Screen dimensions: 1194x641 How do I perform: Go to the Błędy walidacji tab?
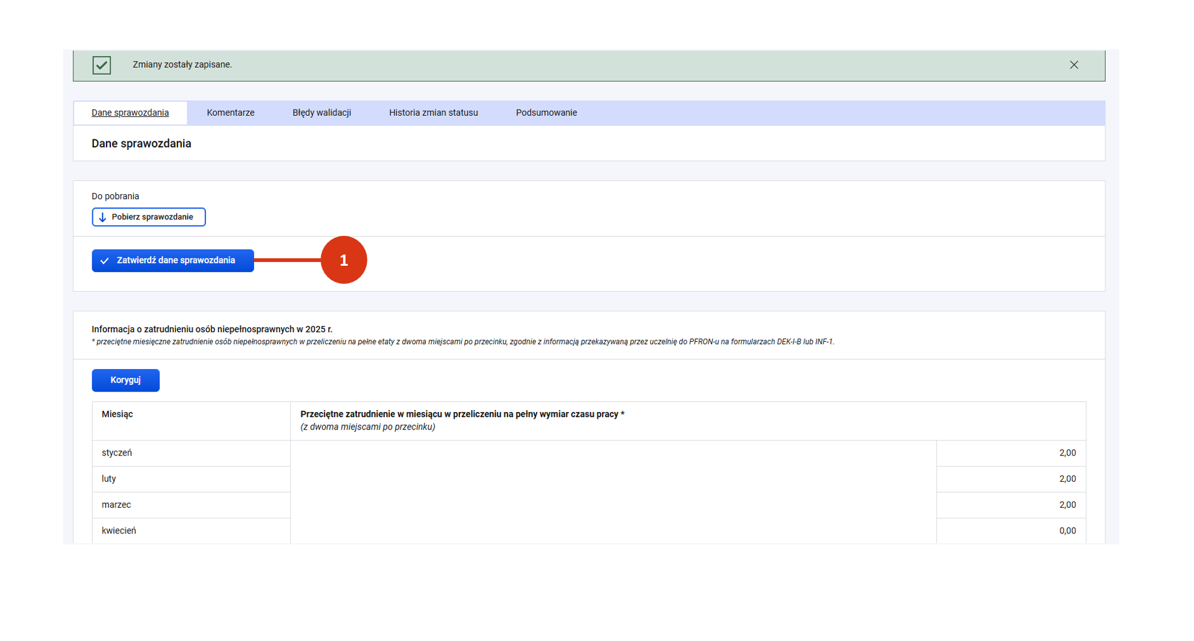click(x=321, y=113)
